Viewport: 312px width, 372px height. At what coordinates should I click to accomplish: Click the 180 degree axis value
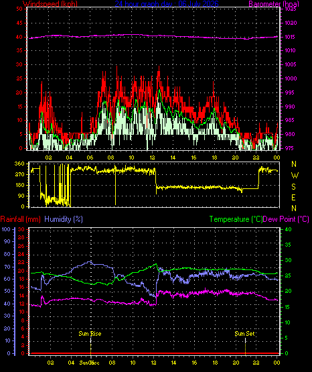[x=19, y=185]
